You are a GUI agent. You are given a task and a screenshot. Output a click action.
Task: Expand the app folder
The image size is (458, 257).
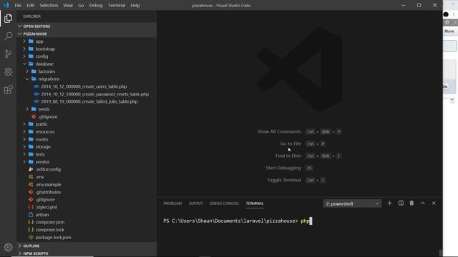pyautogui.click(x=39, y=41)
